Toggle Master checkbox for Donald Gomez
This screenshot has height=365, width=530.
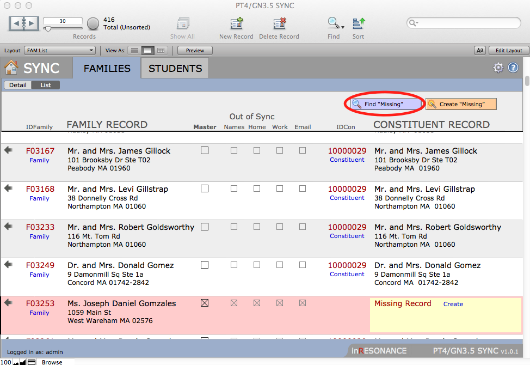tap(205, 265)
